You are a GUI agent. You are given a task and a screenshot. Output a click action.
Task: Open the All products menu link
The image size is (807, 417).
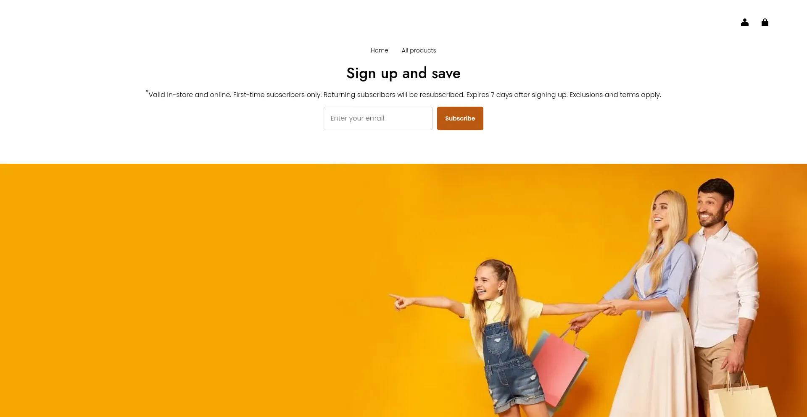(x=419, y=50)
